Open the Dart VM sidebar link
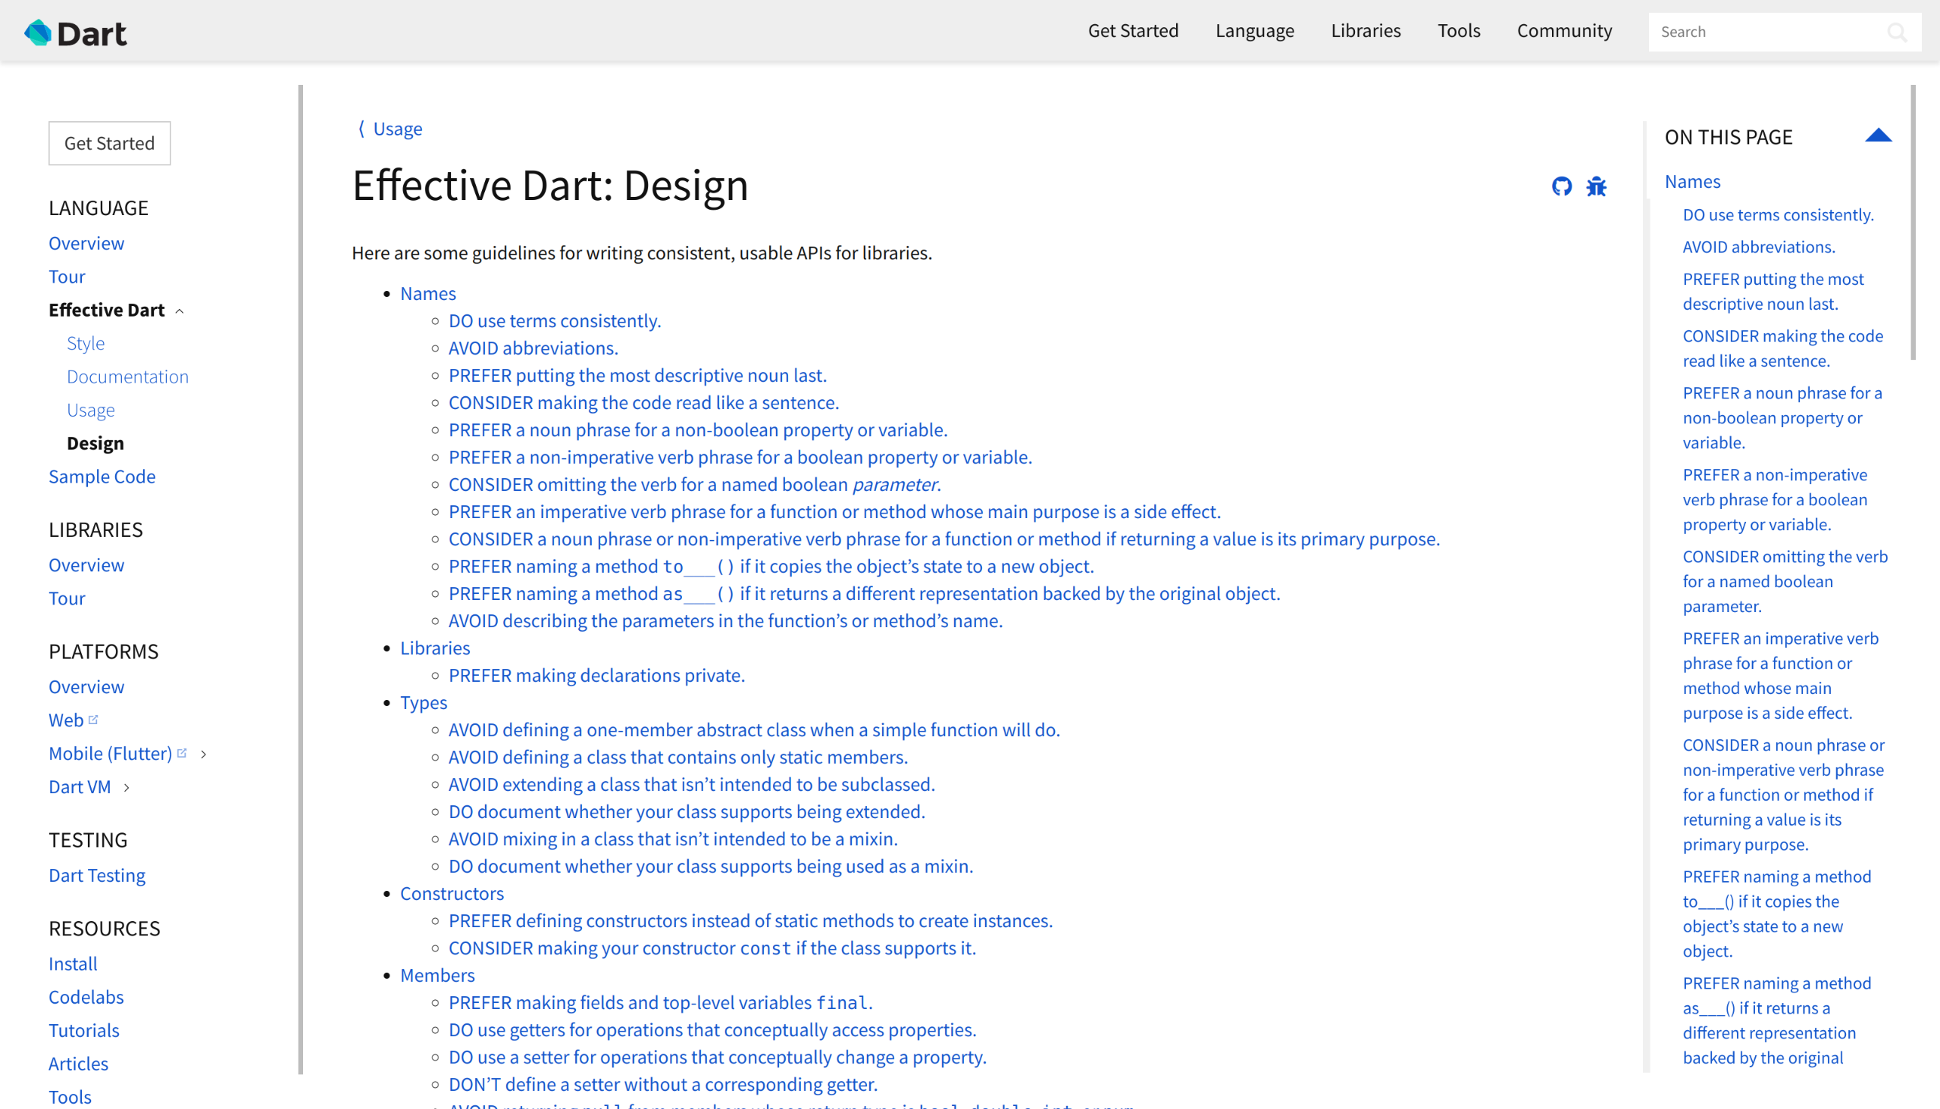 coord(80,787)
